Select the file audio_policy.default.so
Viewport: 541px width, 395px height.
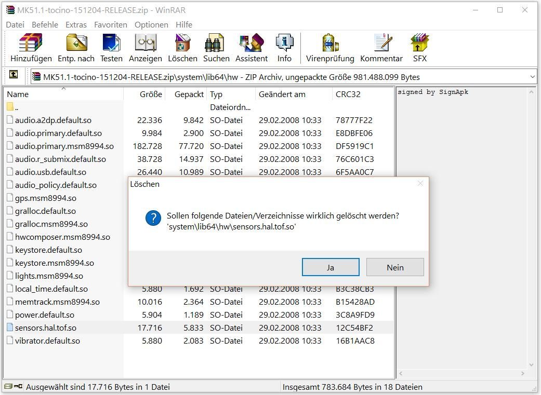[56, 185]
